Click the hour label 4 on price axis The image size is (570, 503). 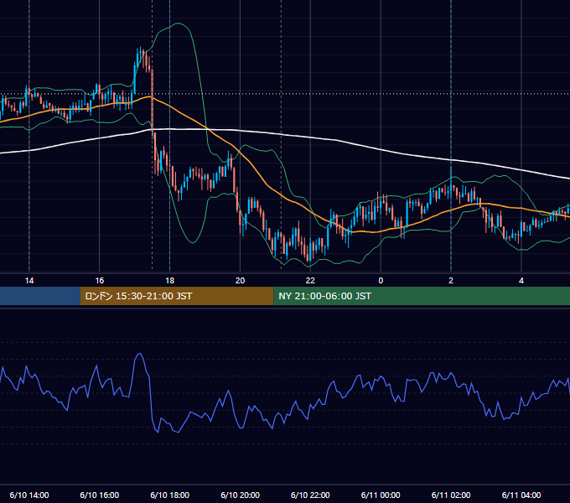521,281
